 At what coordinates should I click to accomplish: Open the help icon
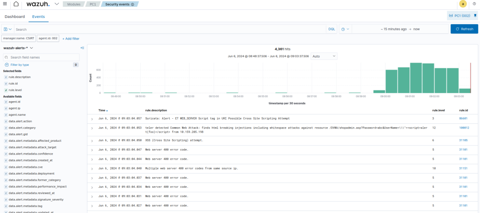coord(474,4)
